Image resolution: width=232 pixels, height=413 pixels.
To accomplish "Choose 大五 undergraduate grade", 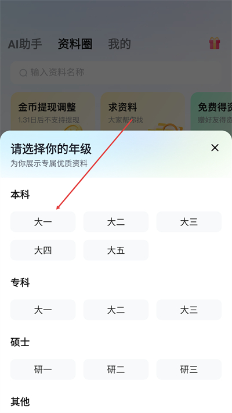I will (x=116, y=250).
